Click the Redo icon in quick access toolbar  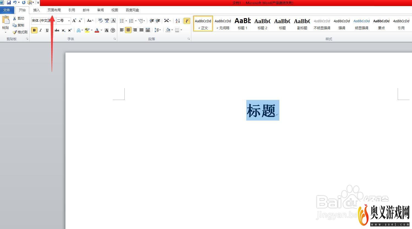(24, 2)
